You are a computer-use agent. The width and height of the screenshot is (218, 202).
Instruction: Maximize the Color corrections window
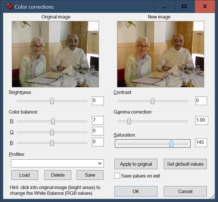[185, 7]
